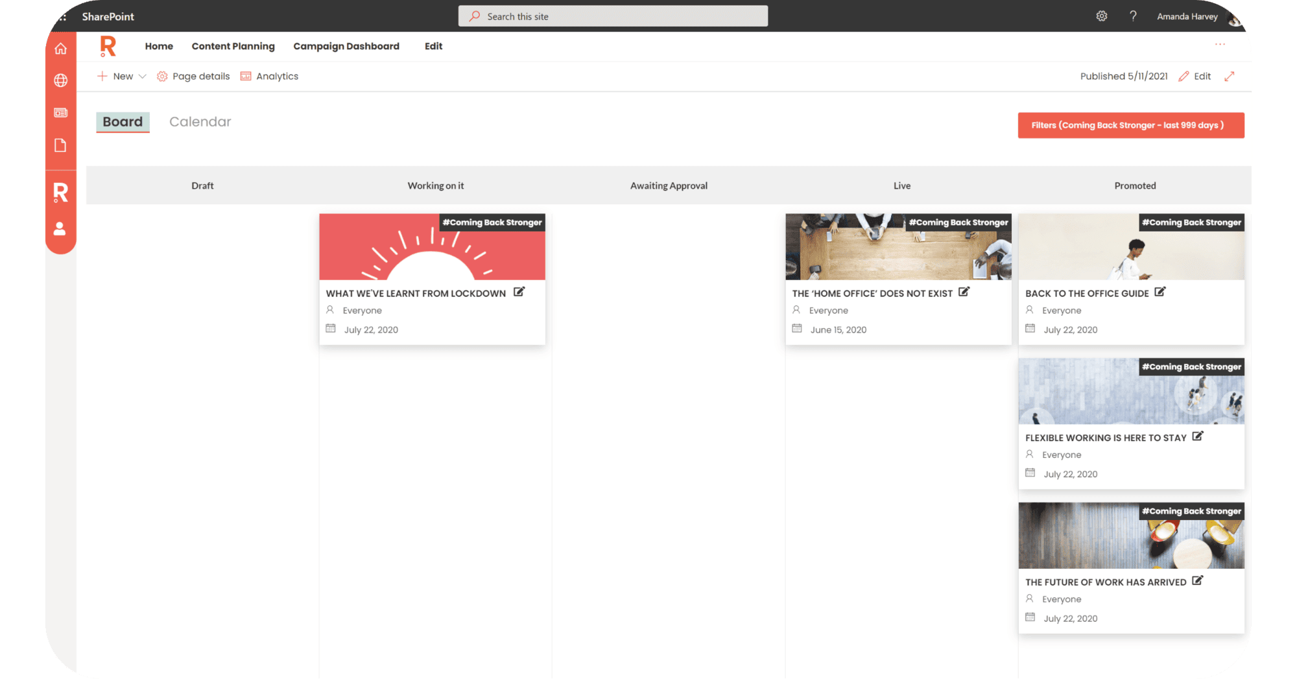This screenshot has width=1297, height=679.
Task: Click the Search this site field
Action: [613, 16]
